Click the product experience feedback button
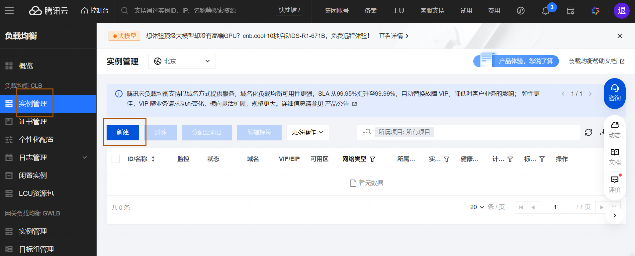This screenshot has height=256, width=635. [x=516, y=61]
